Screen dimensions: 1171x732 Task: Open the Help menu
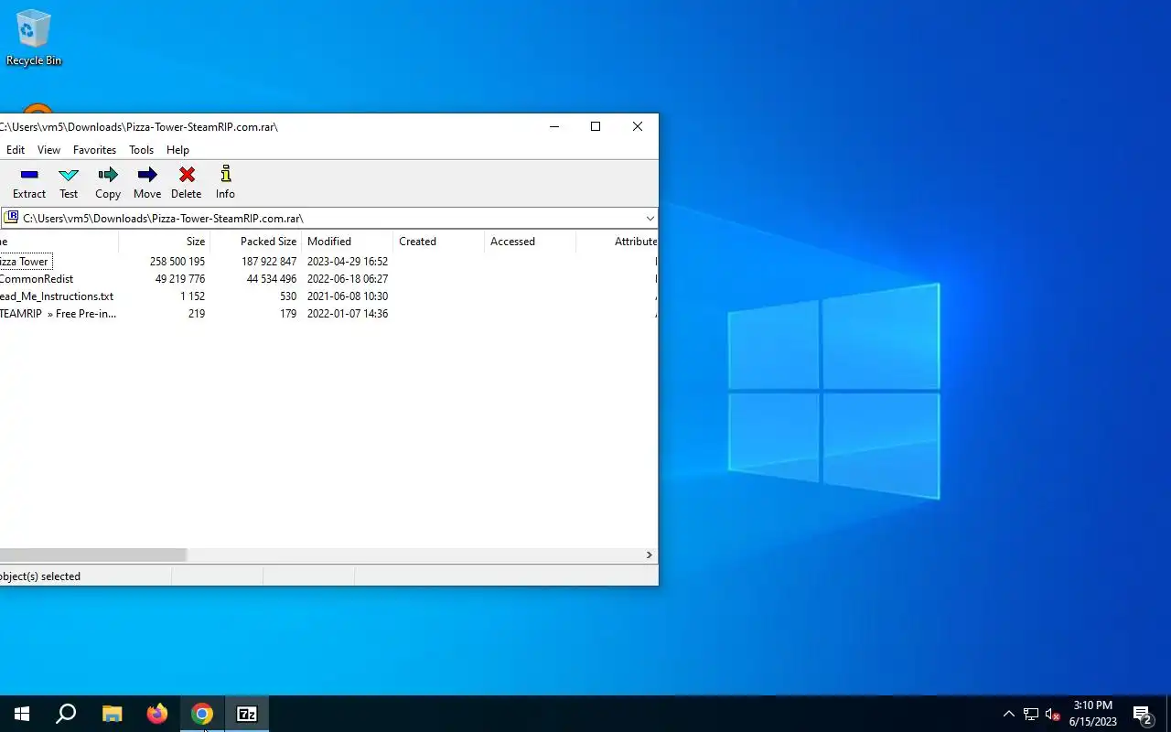click(177, 150)
